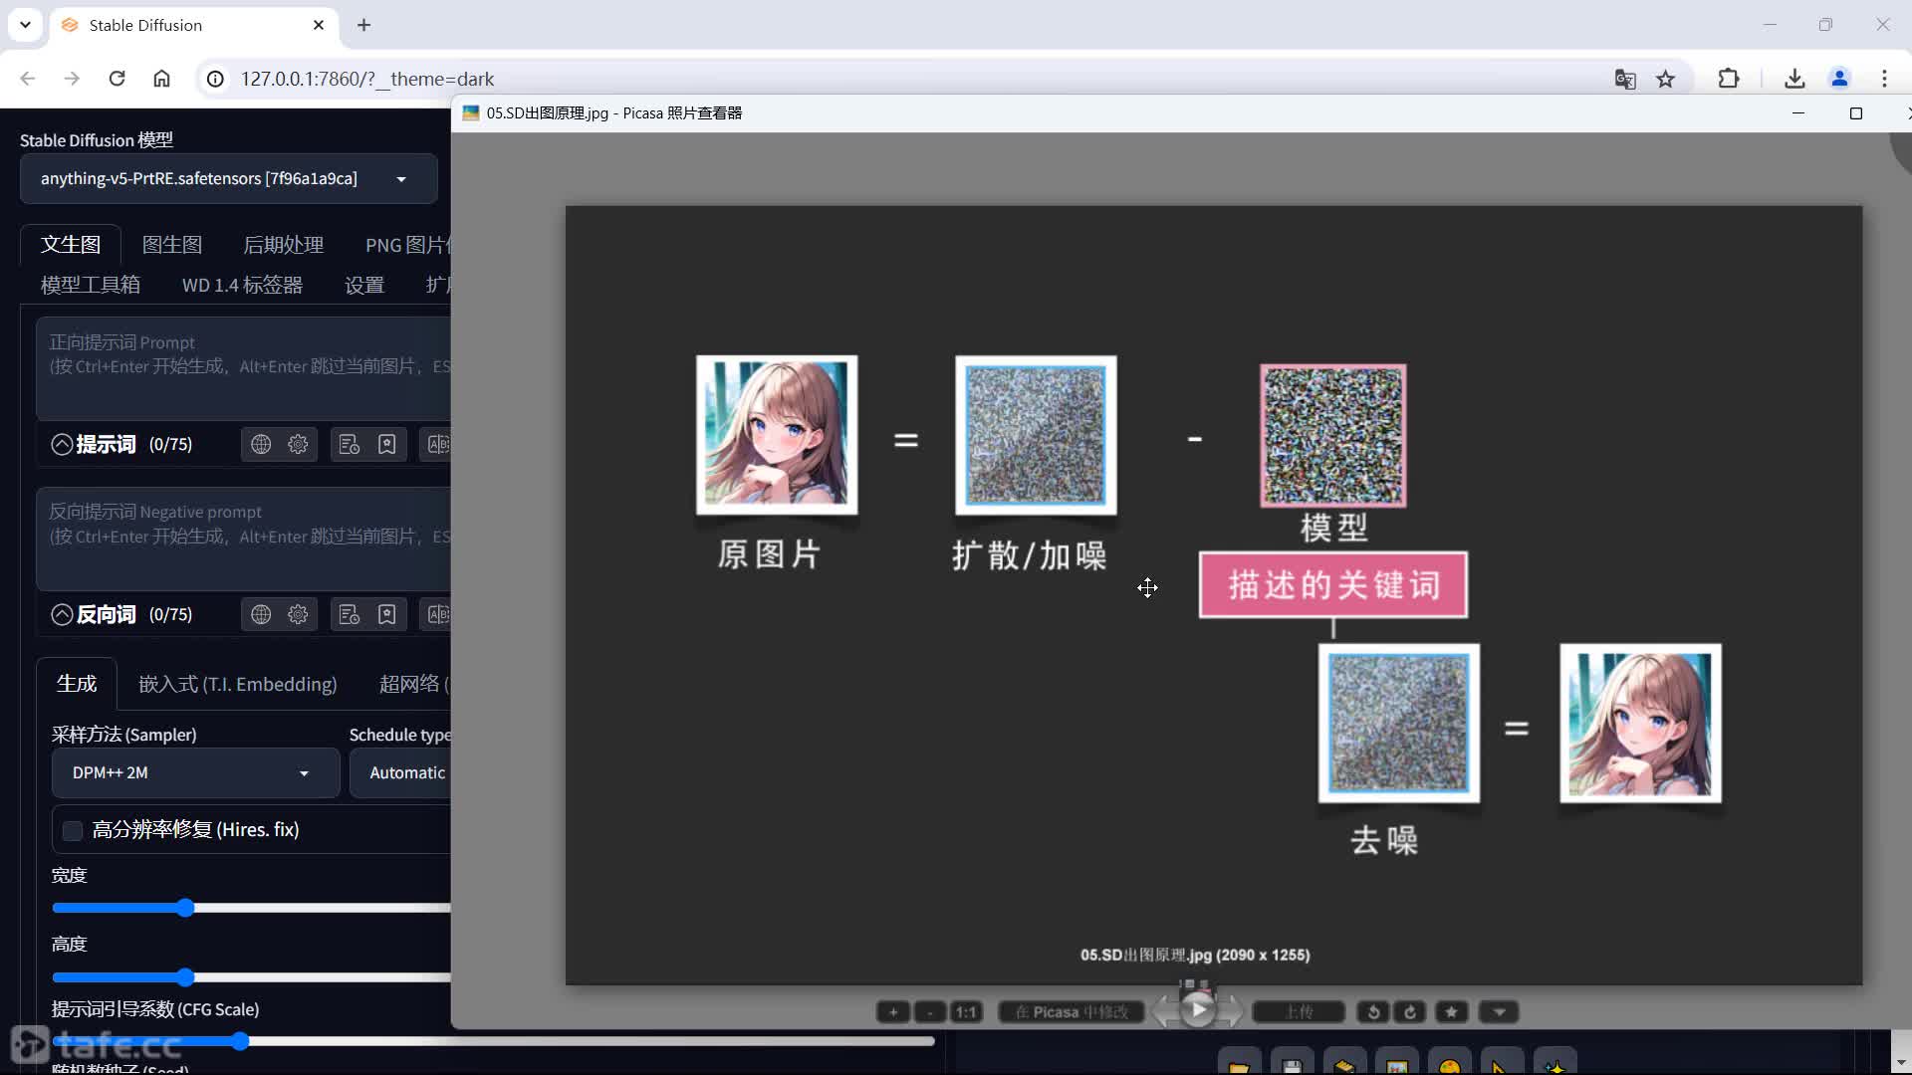Click the 图生图 (Image to Image) tab
This screenshot has height=1075, width=1912.
point(172,246)
